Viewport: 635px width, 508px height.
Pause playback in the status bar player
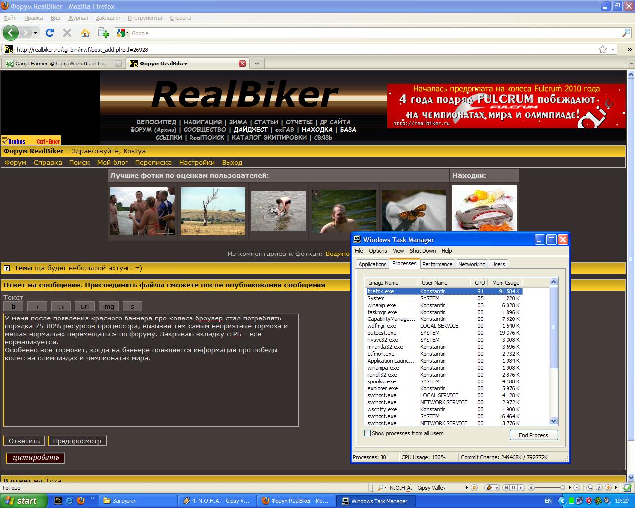pos(514,488)
